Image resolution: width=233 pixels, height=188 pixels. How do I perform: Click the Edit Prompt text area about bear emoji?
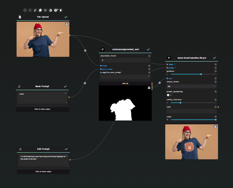pyautogui.click(x=43, y=160)
